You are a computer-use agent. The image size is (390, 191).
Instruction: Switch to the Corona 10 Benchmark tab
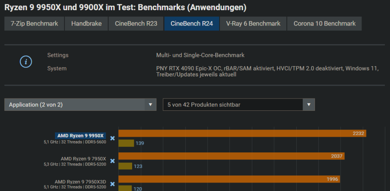pyautogui.click(x=324, y=23)
